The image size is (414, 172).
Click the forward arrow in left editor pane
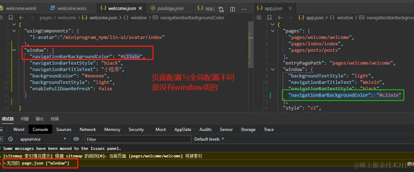click(31, 17)
